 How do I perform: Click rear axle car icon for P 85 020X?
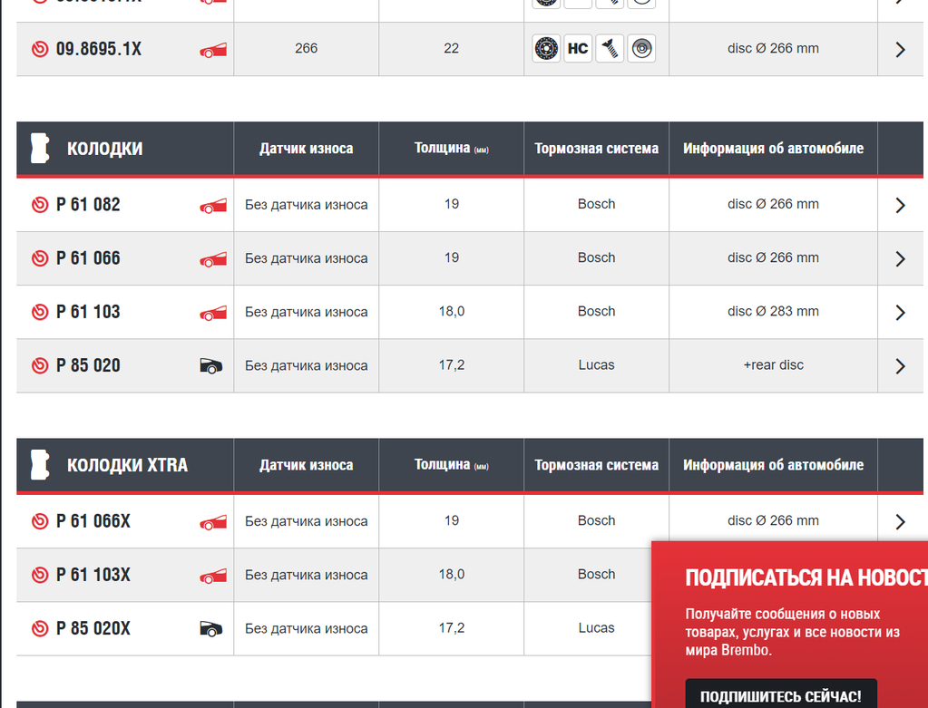pyautogui.click(x=211, y=629)
